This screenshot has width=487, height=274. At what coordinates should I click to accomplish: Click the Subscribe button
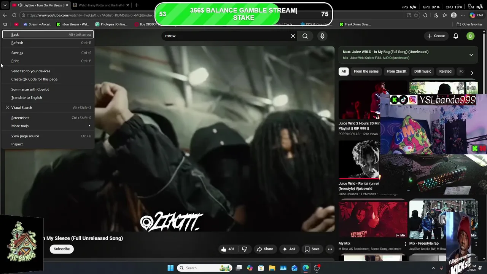(x=62, y=249)
